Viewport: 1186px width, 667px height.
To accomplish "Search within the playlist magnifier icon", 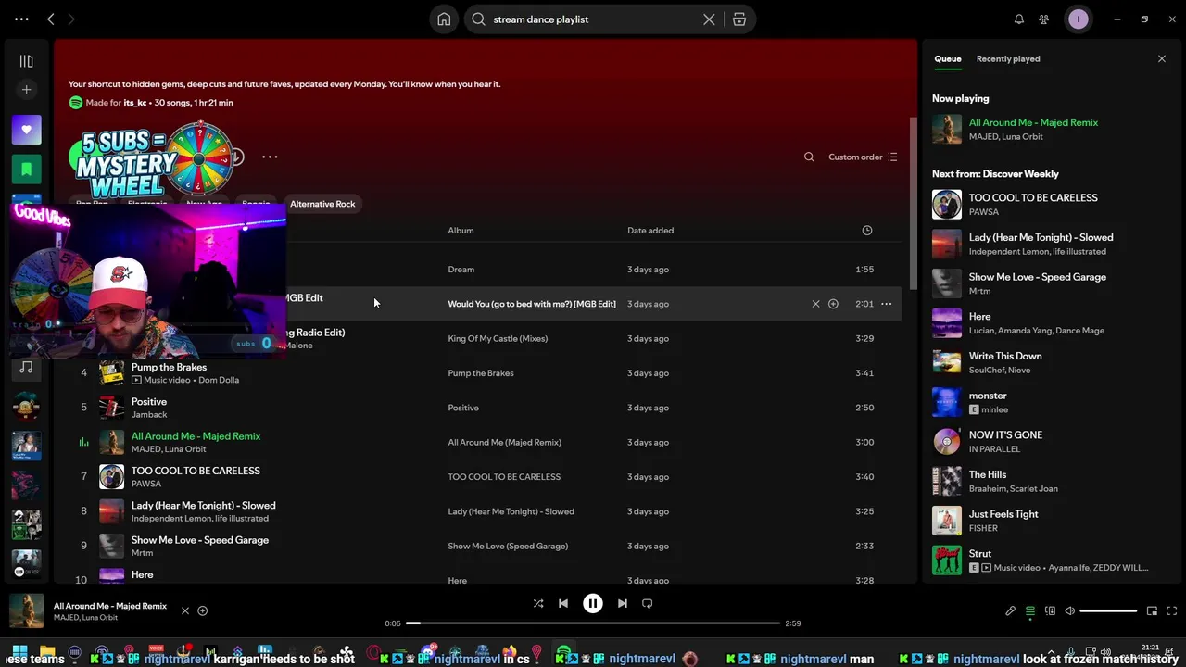I will tap(809, 157).
